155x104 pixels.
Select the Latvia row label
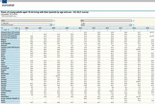pos(3,64)
